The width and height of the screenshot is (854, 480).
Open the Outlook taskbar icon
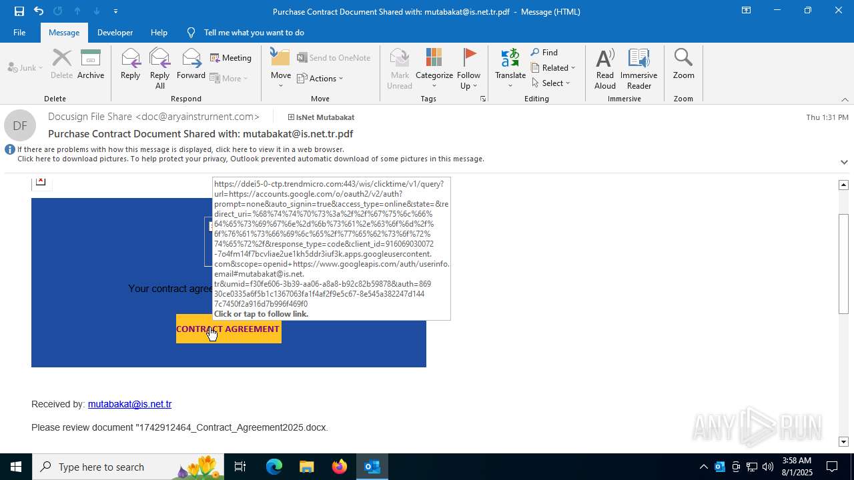(x=372, y=467)
